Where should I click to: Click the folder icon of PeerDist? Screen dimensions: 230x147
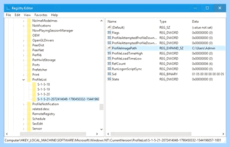tap(29, 45)
